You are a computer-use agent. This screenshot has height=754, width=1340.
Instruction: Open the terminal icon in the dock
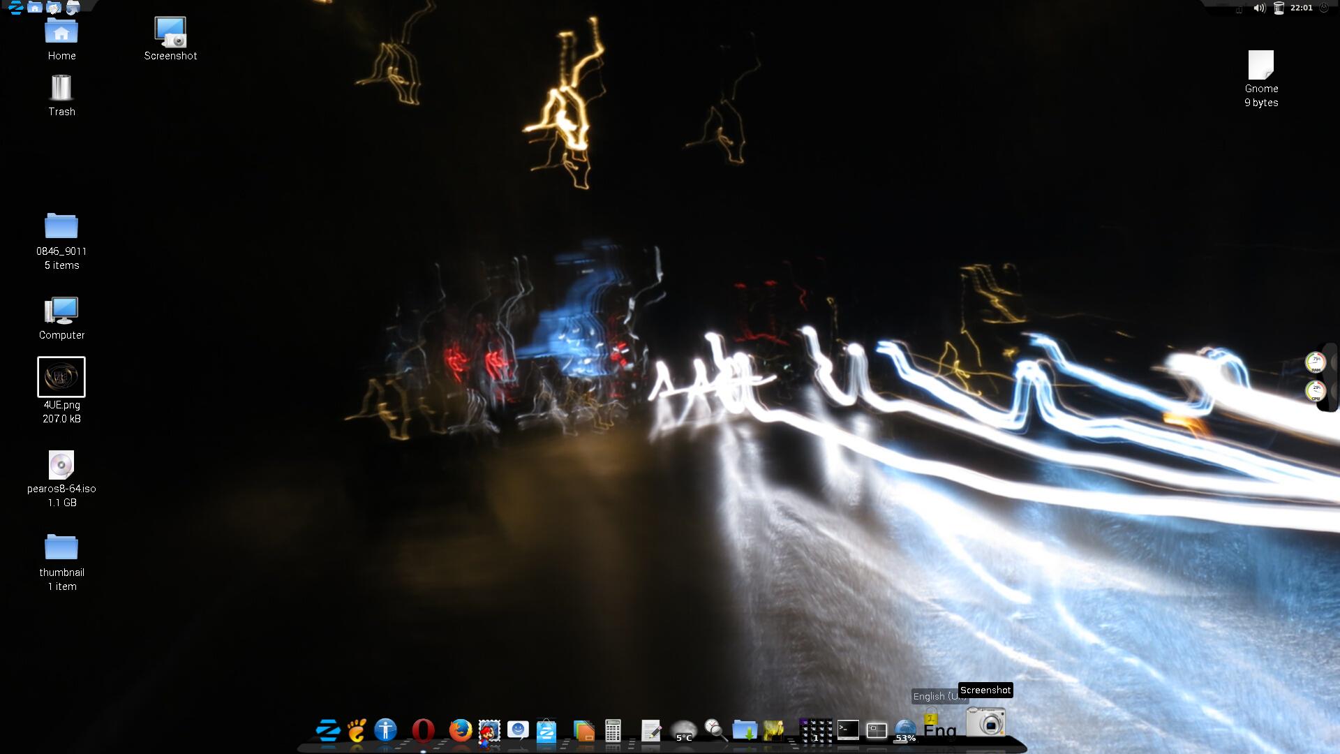848,730
